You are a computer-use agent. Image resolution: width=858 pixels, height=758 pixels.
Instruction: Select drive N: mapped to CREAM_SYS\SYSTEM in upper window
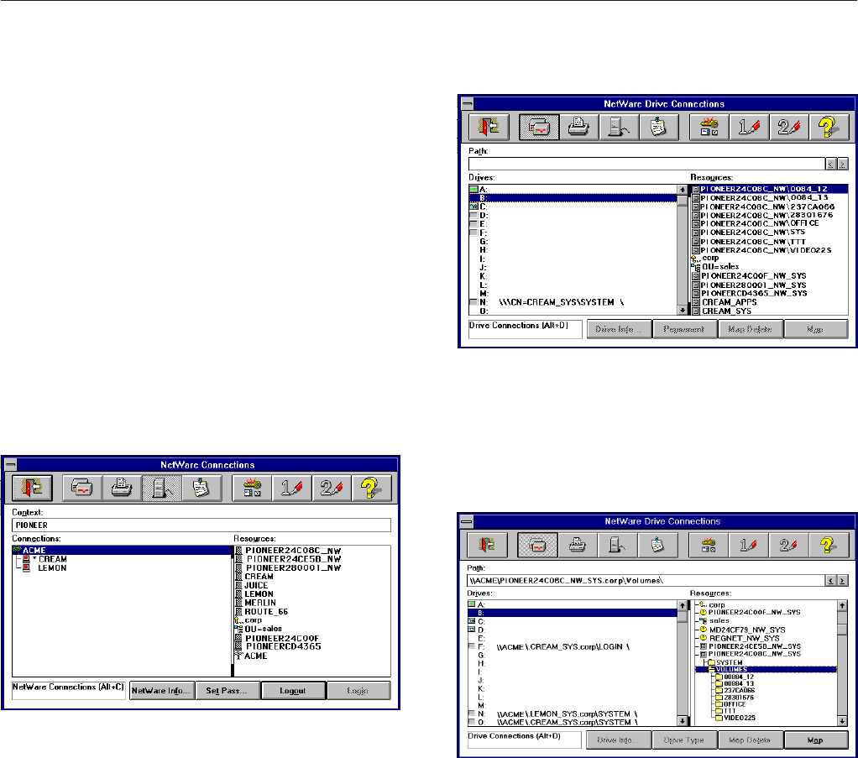[x=573, y=302]
